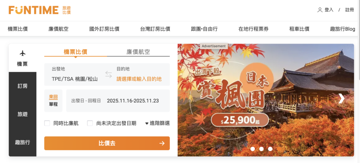Enable the 同時比廉航 checkbox
Viewport: 360px width, 163px height.
pyautogui.click(x=47, y=124)
